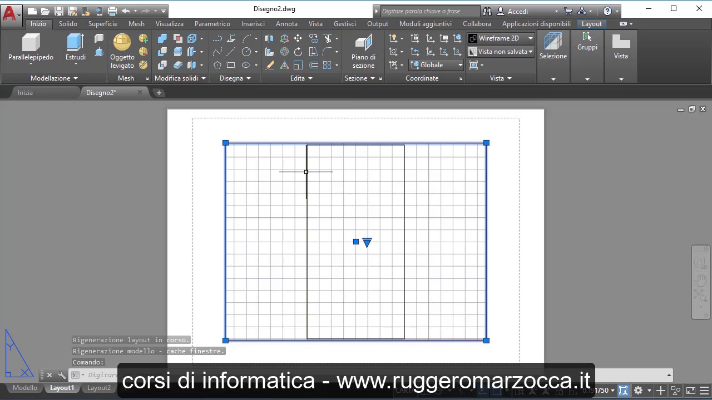This screenshot has width=712, height=400.
Task: Click the wrench customize icon on command line
Action: pos(62,375)
